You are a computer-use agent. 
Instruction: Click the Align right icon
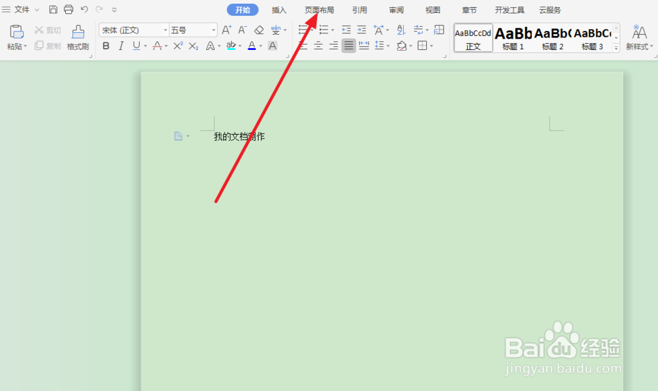334,46
